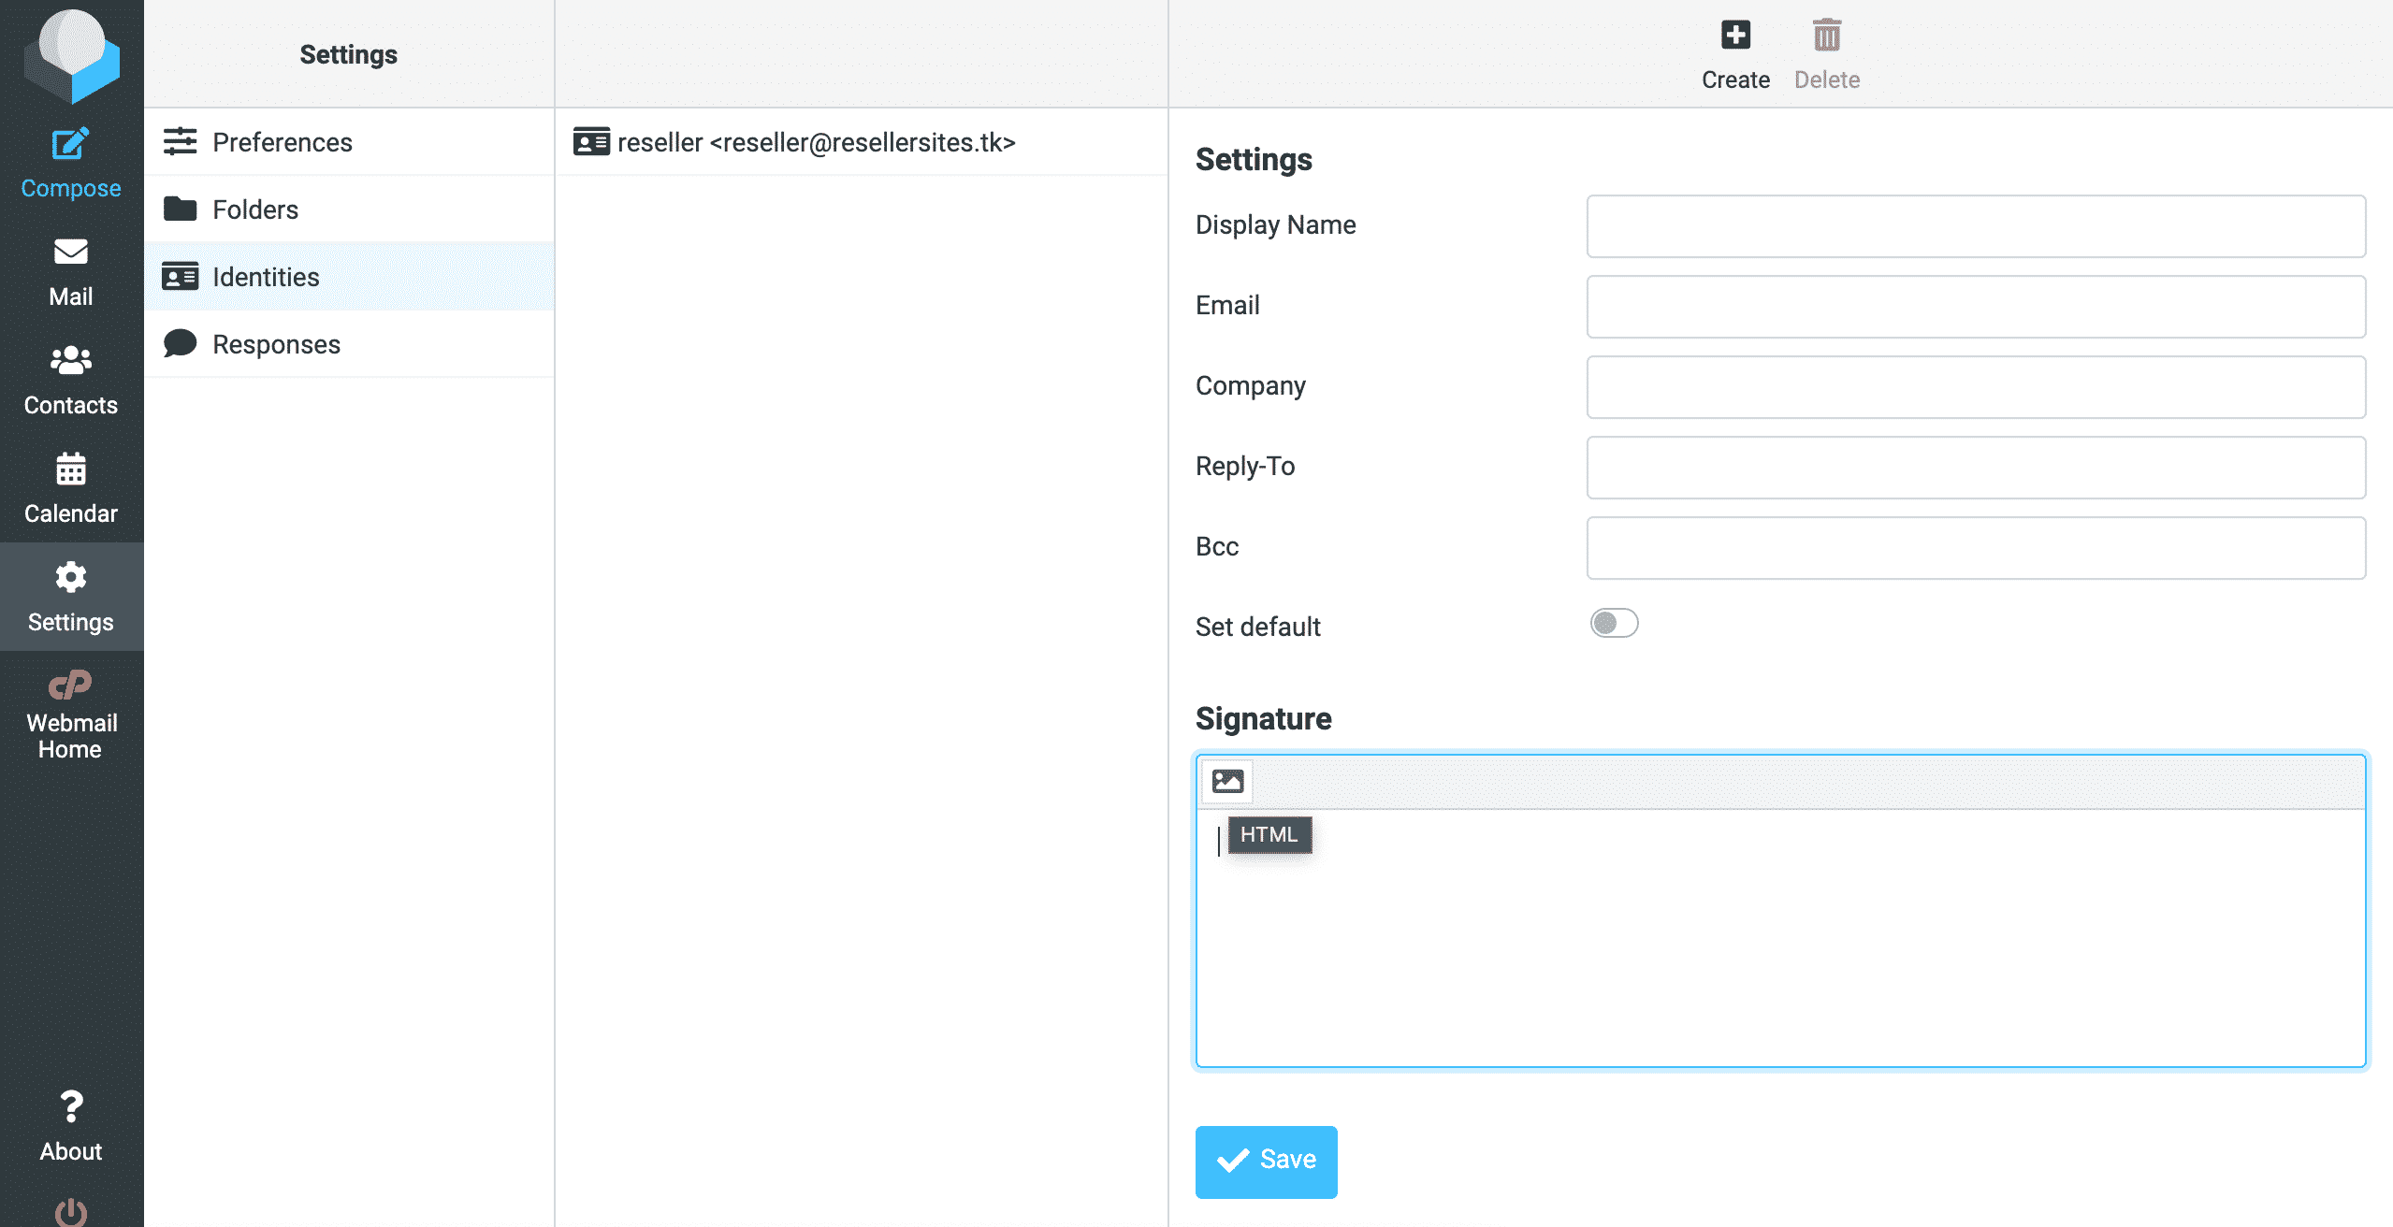The height and width of the screenshot is (1227, 2393).
Task: Open Contacts people icon
Action: [71, 360]
